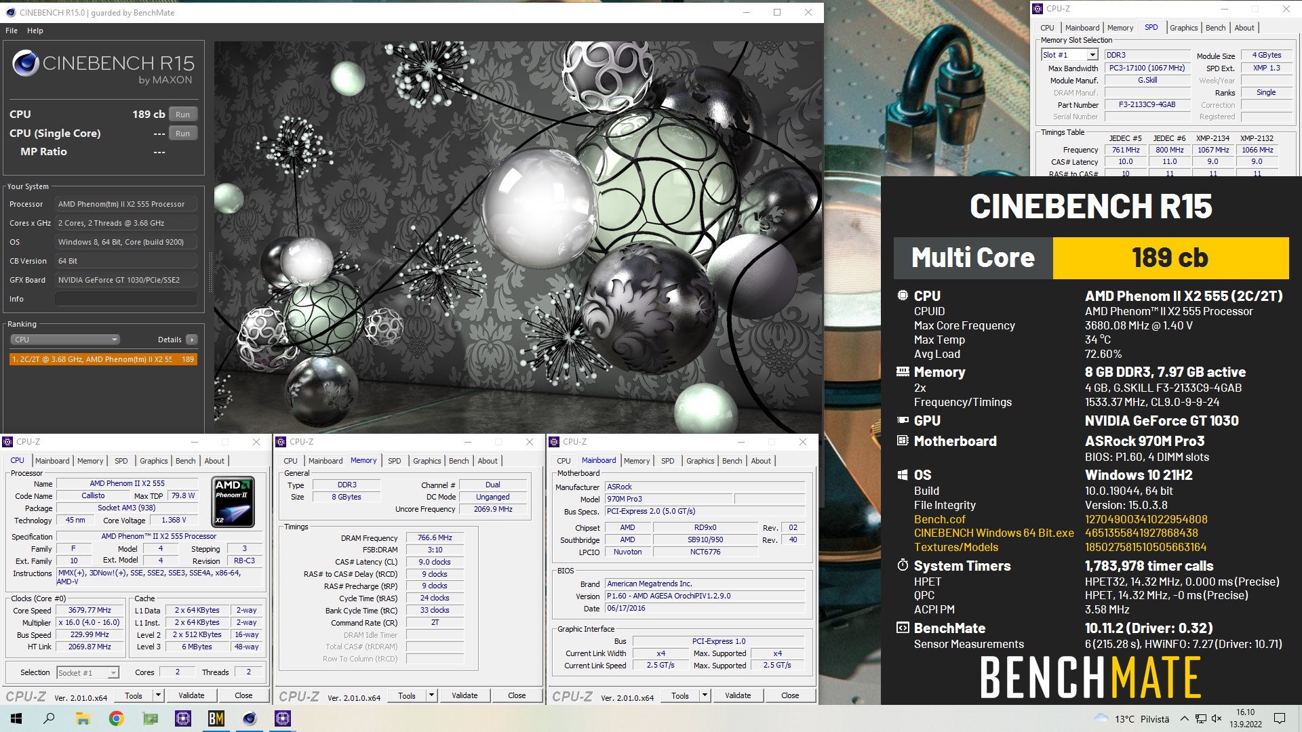
Task: Open the Ranking CPU dropdown in Cinebench
Action: pyautogui.click(x=65, y=340)
